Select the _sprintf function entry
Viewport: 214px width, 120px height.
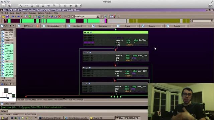[7, 45]
